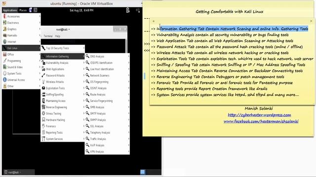316x177 pixels.
Task: Open the cyberhaxter.wordpress.com link
Action: [x=259, y=115]
